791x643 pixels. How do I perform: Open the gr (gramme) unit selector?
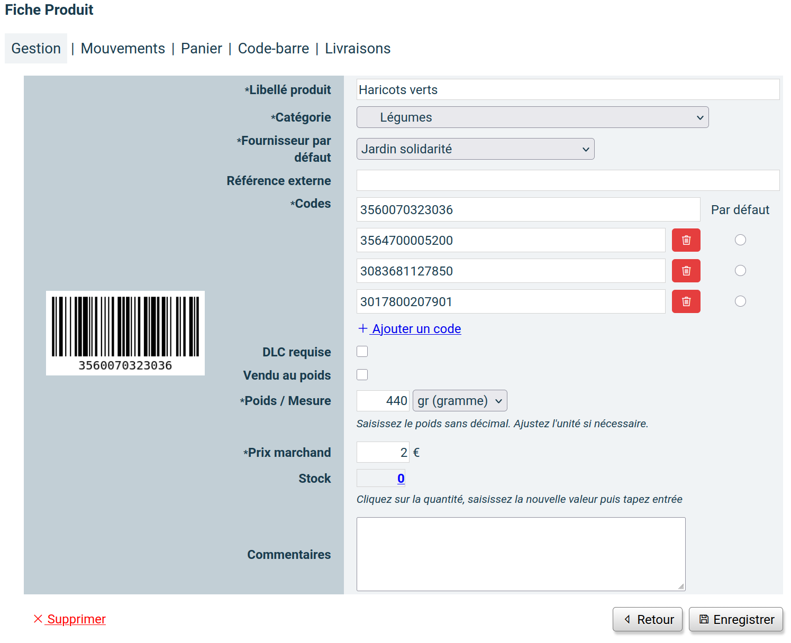click(459, 401)
